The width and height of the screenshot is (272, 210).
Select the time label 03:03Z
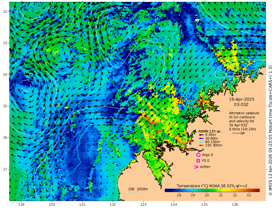[241, 105]
